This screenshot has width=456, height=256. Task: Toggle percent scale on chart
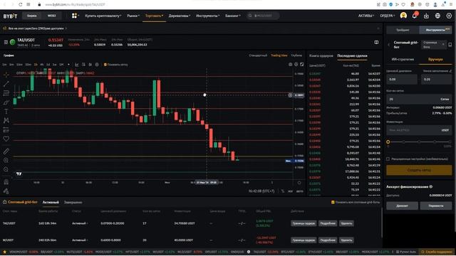[x=283, y=191]
